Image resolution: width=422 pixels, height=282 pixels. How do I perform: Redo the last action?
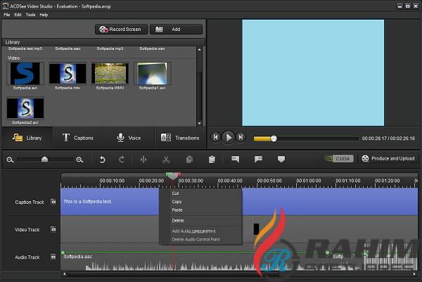(122, 160)
